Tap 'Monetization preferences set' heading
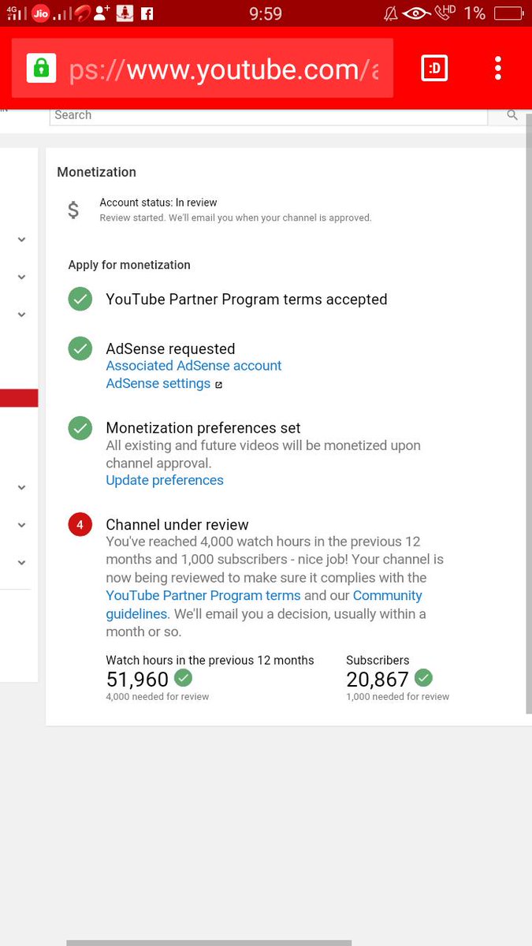Screen dimensions: 532x946 pyautogui.click(x=203, y=428)
